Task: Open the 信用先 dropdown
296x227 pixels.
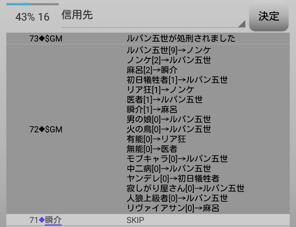Action: click(x=152, y=16)
